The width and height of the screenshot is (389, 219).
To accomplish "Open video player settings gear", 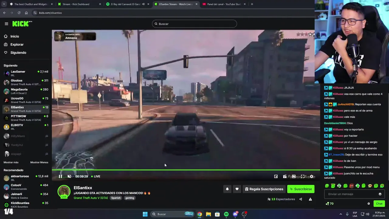I will [312, 176].
